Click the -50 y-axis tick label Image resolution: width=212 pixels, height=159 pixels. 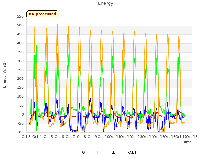coord(20,123)
